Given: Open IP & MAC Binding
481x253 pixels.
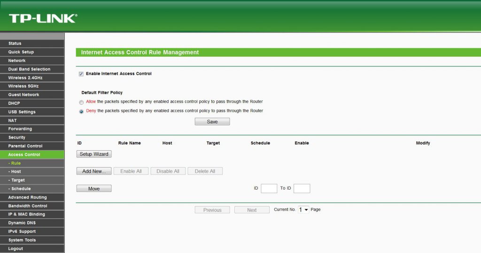Looking at the screenshot, I should coord(32,214).
